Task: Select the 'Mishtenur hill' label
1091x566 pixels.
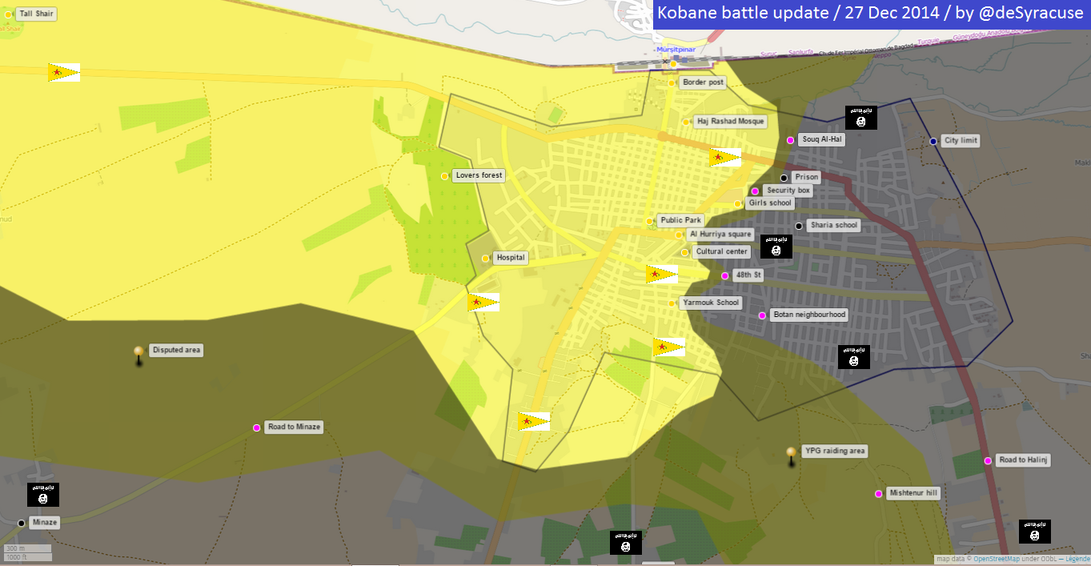Action: tap(913, 493)
